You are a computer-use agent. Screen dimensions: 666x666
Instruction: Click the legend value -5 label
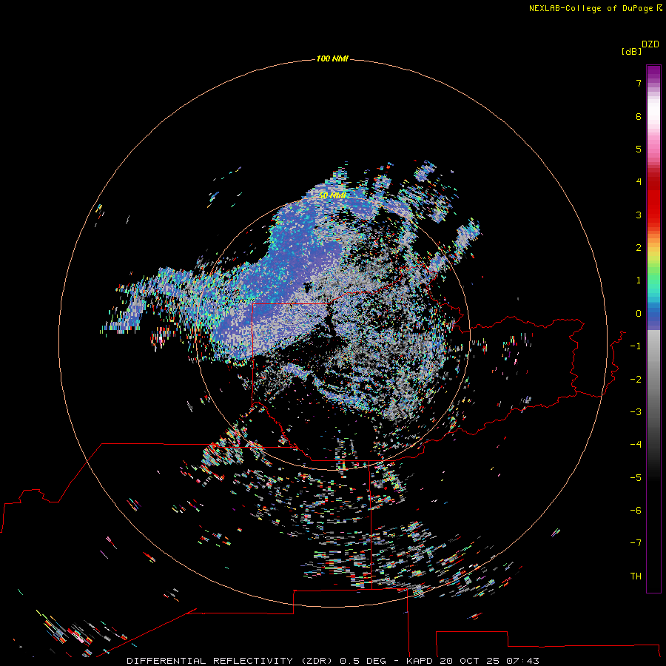(x=636, y=478)
